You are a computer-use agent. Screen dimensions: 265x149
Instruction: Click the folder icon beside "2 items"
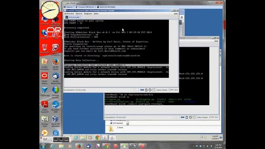(x=111, y=129)
